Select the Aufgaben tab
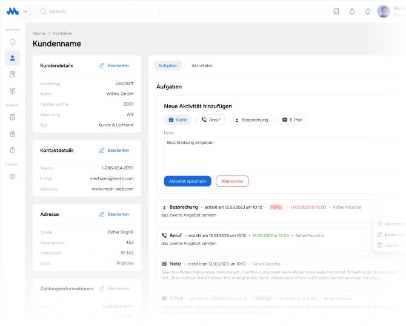Image resolution: width=406 pixels, height=326 pixels. pyautogui.click(x=168, y=65)
